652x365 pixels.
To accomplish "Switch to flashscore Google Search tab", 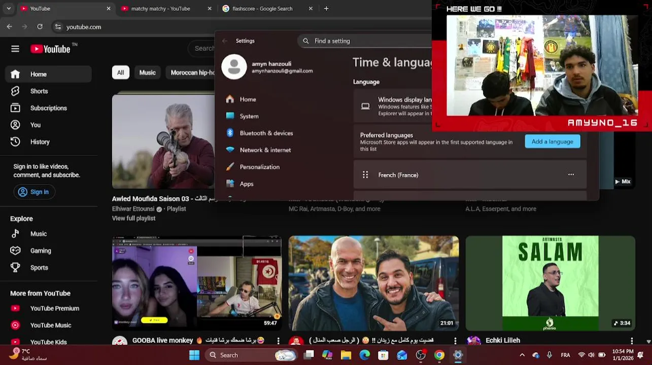I will [x=268, y=9].
